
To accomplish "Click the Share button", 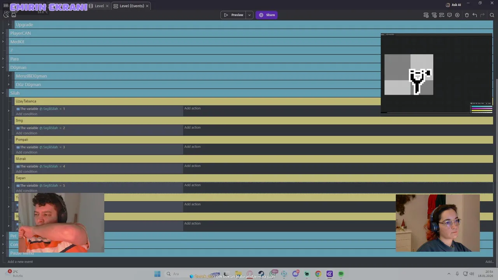I will click(x=267, y=15).
